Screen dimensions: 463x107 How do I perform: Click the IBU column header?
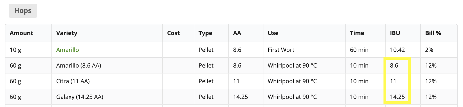click(395, 33)
